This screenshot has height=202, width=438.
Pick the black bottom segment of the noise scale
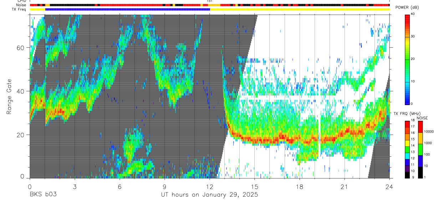click(x=420, y=172)
